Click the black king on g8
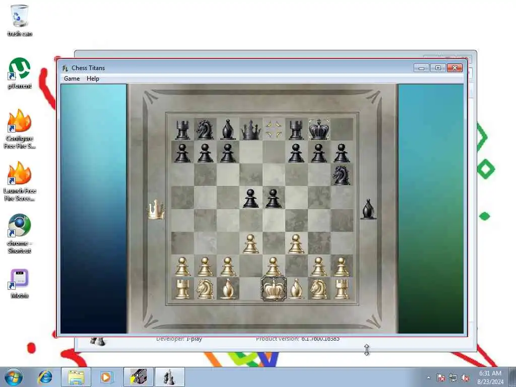 point(319,130)
